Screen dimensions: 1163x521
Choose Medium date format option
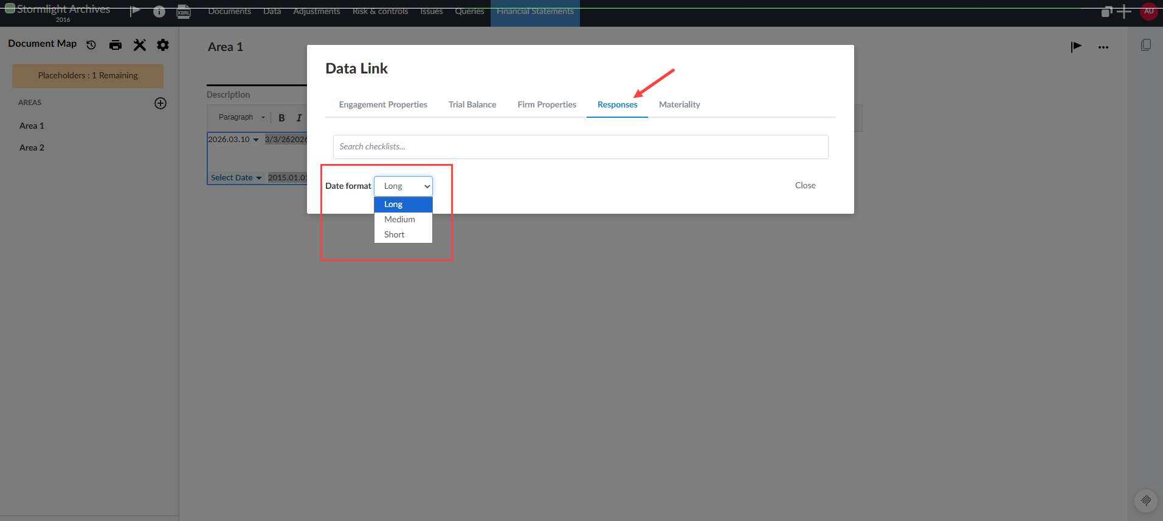403,220
